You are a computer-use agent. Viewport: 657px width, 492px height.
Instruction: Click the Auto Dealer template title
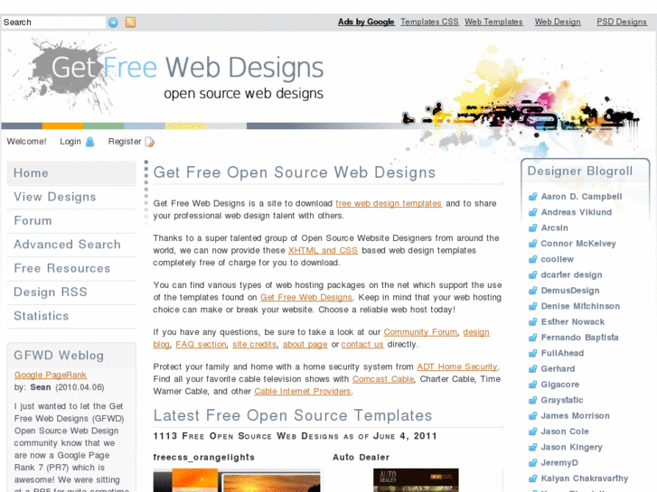[361, 458]
